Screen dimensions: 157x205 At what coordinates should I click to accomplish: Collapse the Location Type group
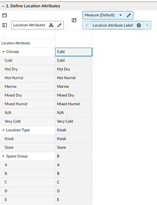pyautogui.click(x=4, y=130)
